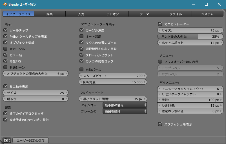Click the 回転角度 value field
This screenshot has width=226, height=144.
pos(113,82)
